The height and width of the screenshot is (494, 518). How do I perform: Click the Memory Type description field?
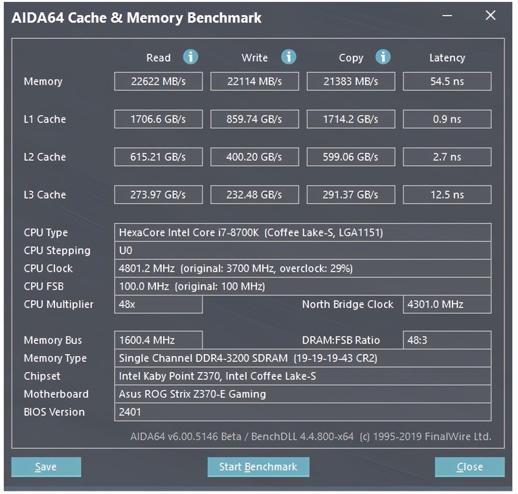(301, 358)
